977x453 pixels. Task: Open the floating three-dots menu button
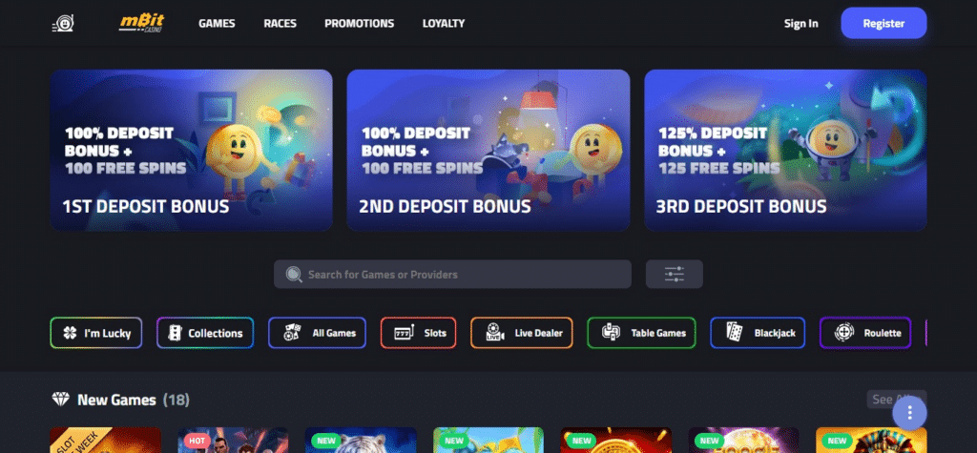[x=909, y=412]
